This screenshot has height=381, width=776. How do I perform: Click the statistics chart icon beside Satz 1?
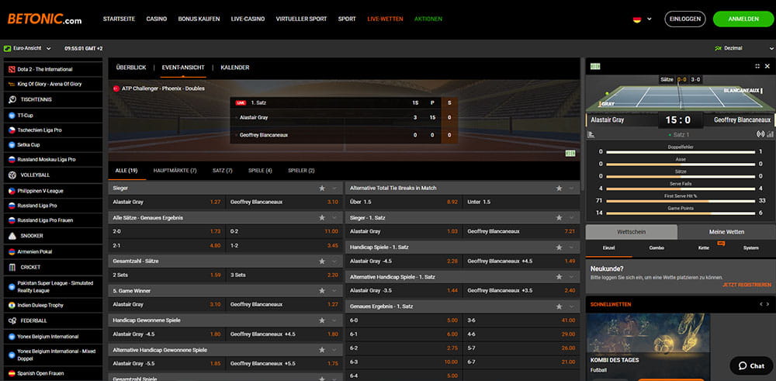[x=591, y=134]
